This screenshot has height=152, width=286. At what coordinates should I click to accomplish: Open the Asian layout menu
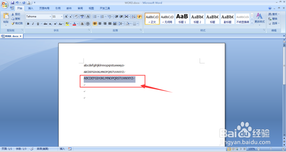click(127, 17)
